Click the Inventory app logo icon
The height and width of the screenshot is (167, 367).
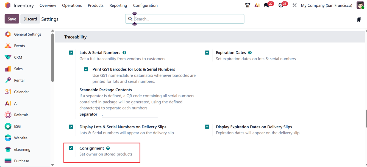(x=8, y=5)
